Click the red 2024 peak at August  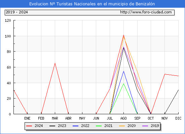tap(123, 35)
